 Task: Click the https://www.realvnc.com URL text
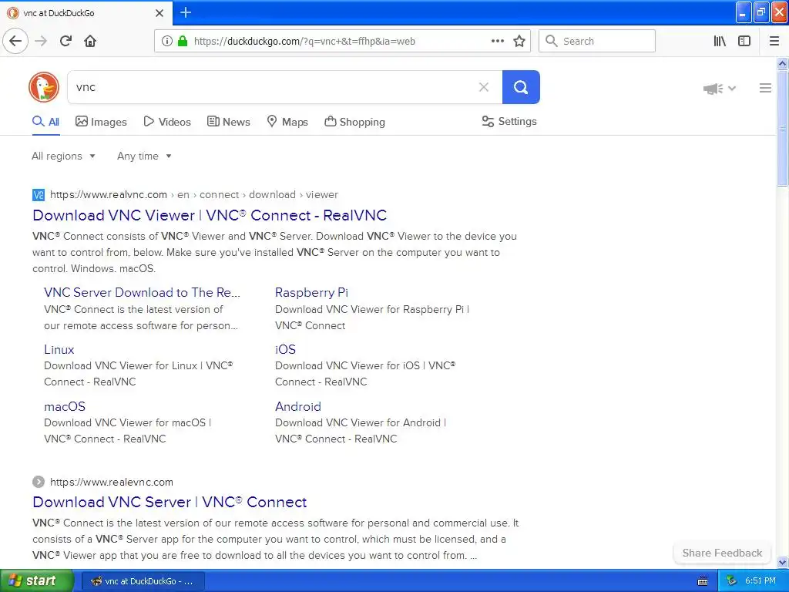[x=108, y=195]
